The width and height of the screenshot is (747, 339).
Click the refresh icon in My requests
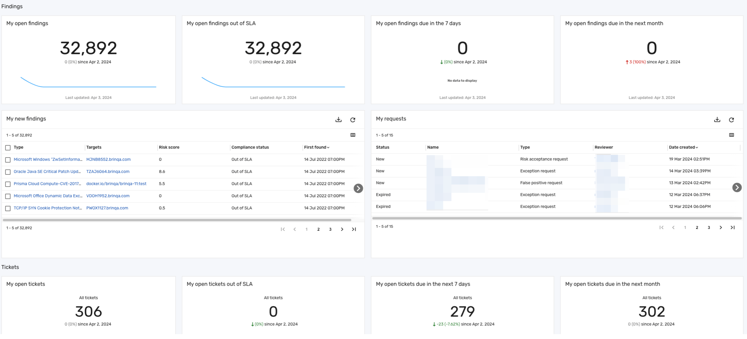pyautogui.click(x=731, y=119)
